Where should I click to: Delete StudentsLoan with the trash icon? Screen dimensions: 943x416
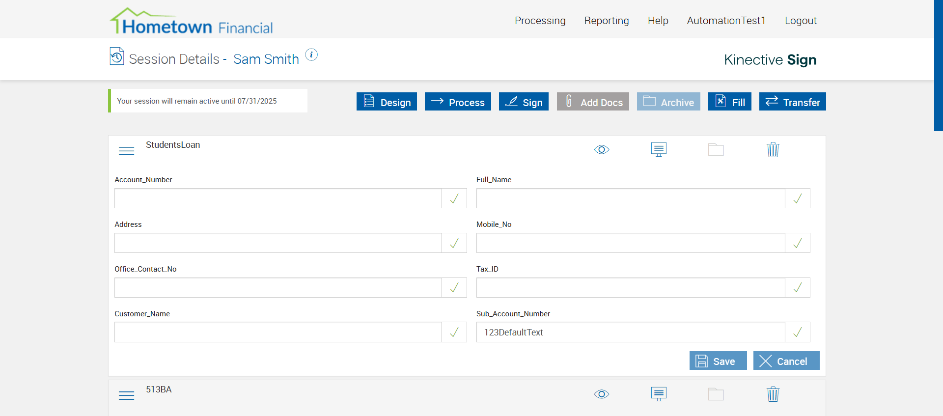pyautogui.click(x=773, y=149)
